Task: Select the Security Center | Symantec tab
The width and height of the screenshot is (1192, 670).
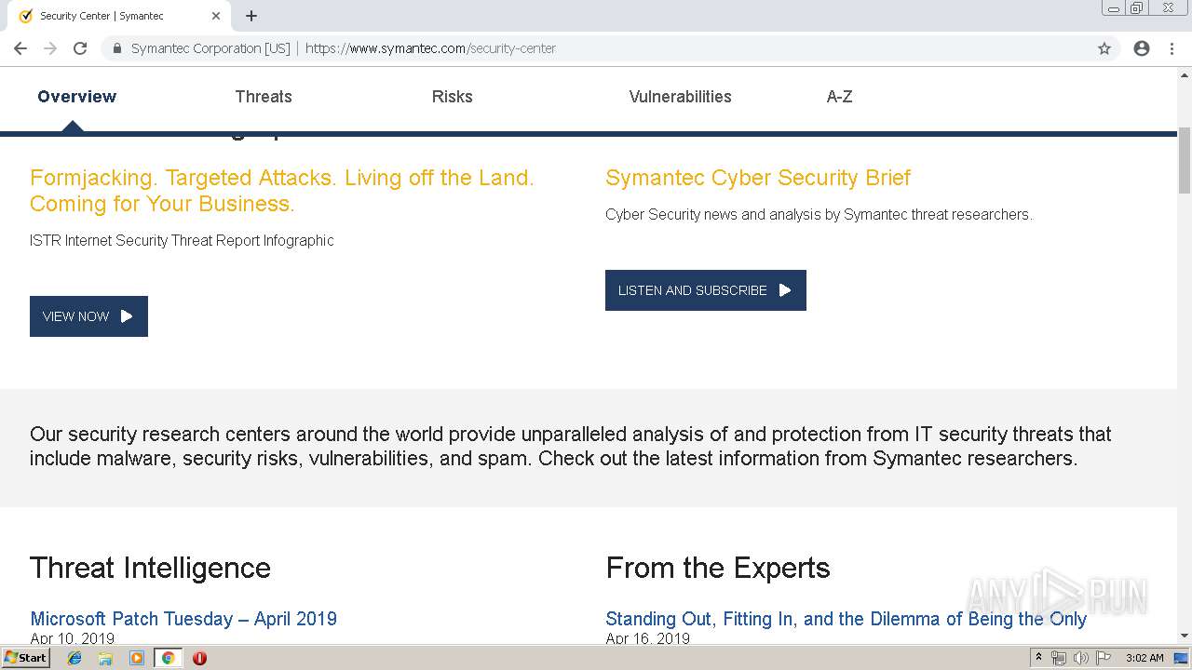Action: point(119,16)
